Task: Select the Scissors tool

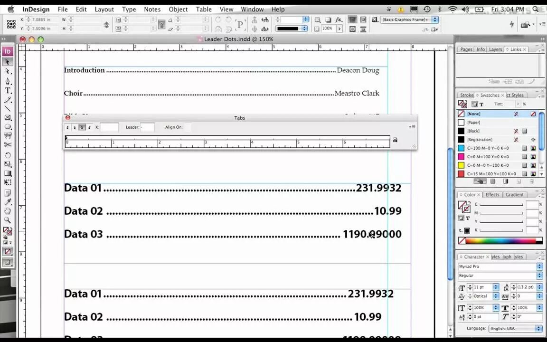Action: pos(7,144)
